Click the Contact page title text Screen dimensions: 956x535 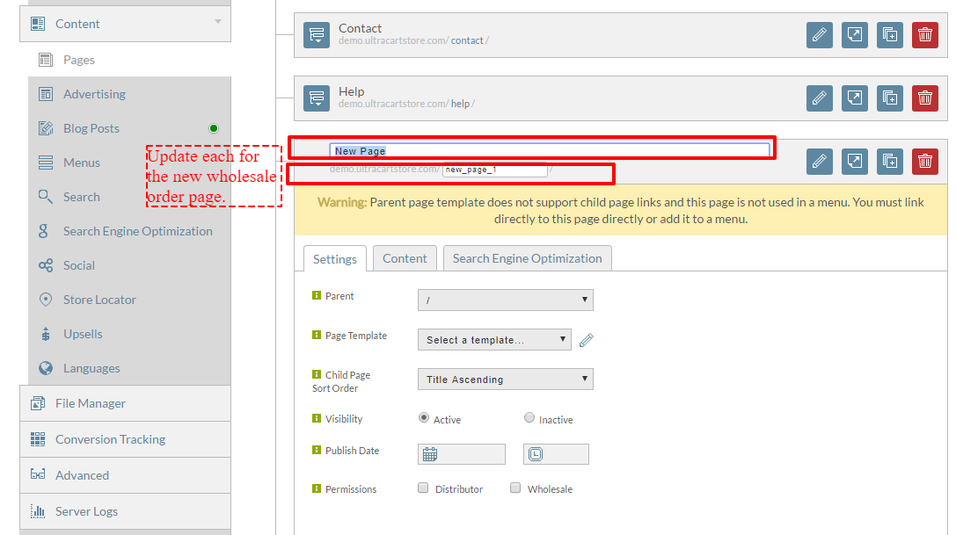(x=360, y=28)
